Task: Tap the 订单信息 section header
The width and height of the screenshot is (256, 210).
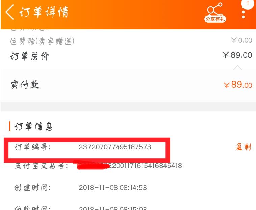Action: tap(33, 126)
